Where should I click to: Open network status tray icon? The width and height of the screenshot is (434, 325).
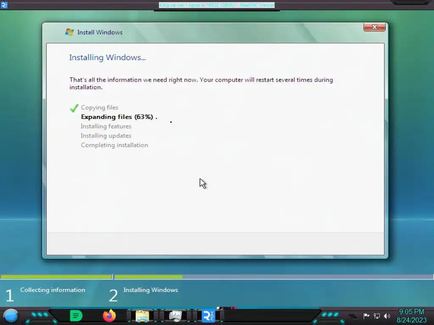tap(377, 316)
